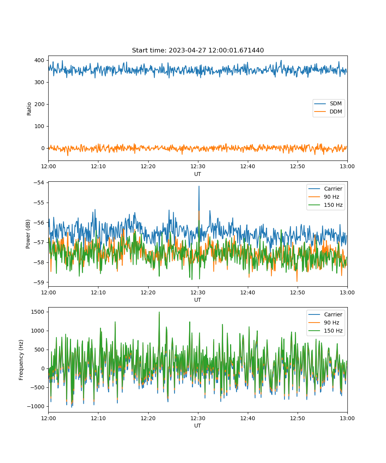Viewport: 386px width, 463px height.
Task: Click the 13:00 tick under the Frequency plot
Action: (347, 418)
